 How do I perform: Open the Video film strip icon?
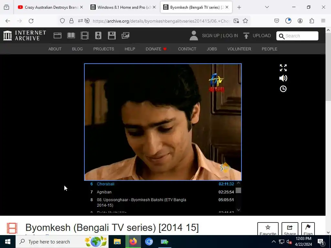tap(85, 36)
